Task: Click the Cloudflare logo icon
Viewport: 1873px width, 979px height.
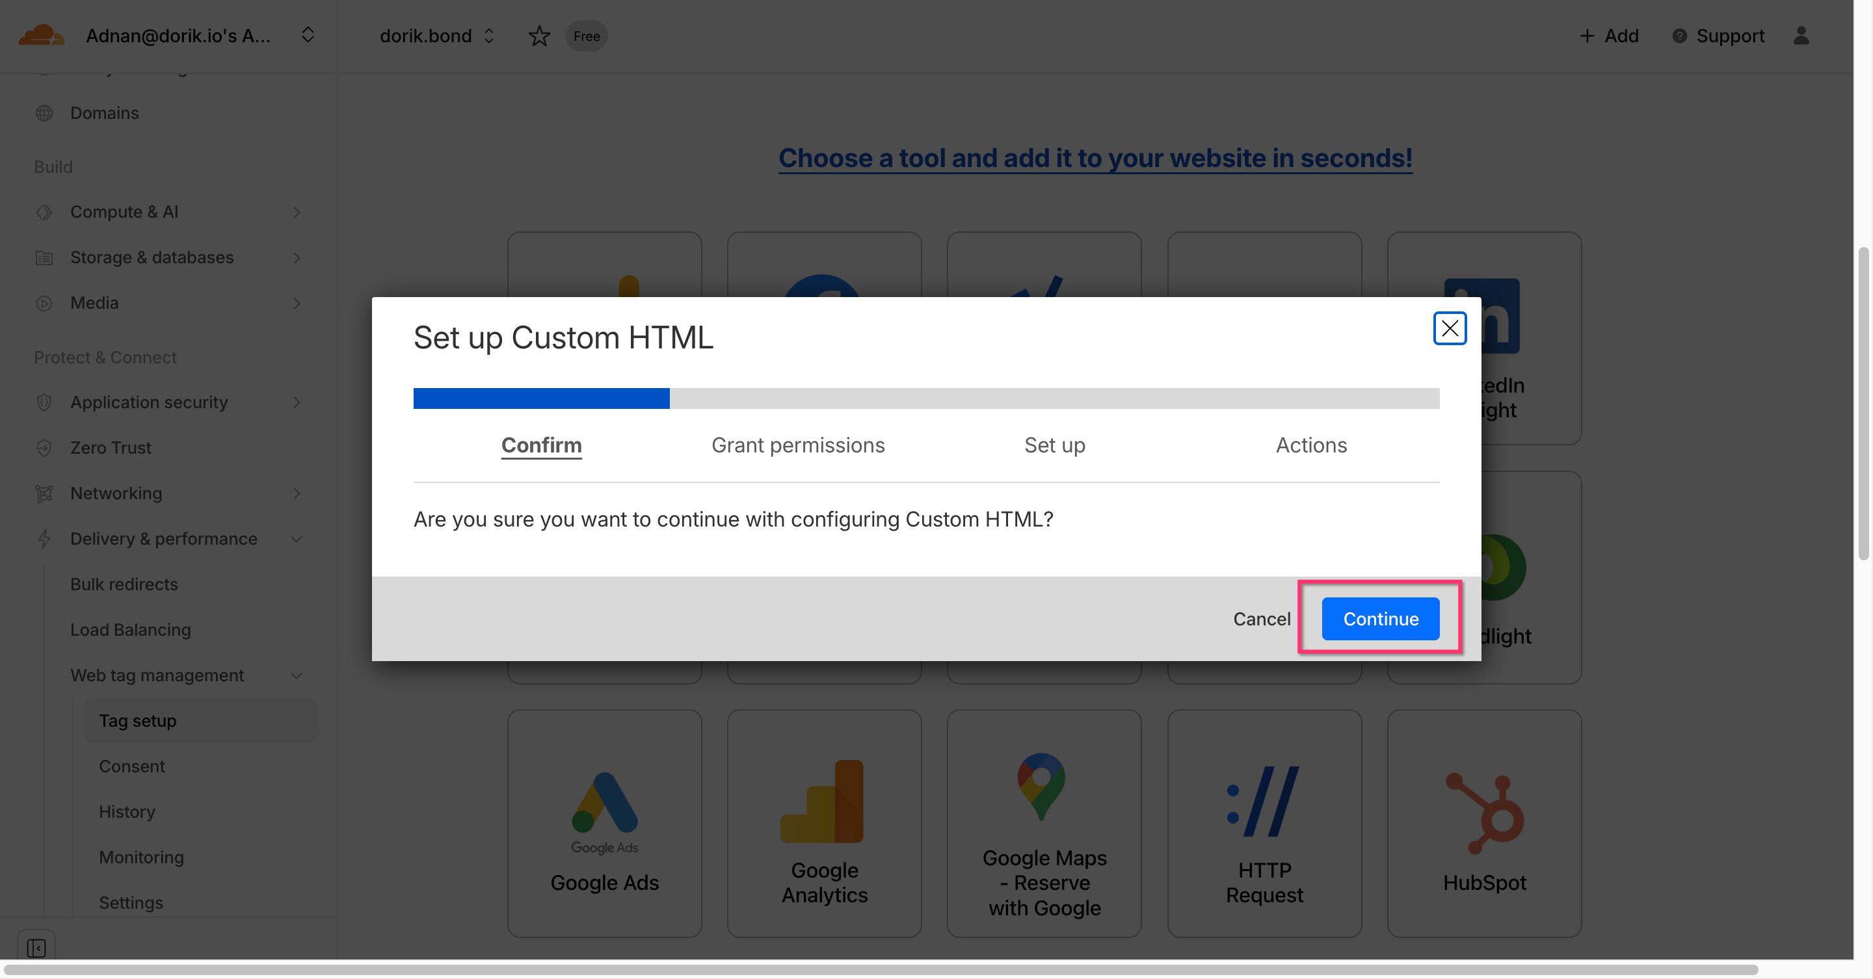Action: point(41,35)
